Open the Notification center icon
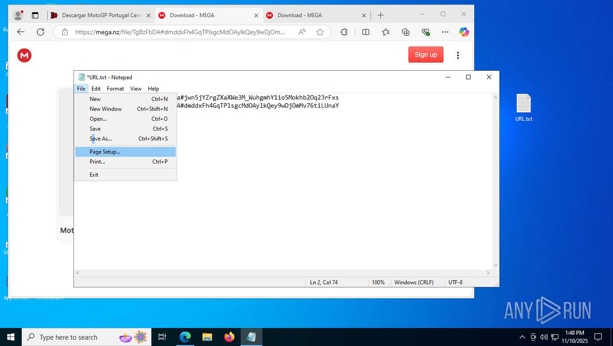 tap(598, 337)
